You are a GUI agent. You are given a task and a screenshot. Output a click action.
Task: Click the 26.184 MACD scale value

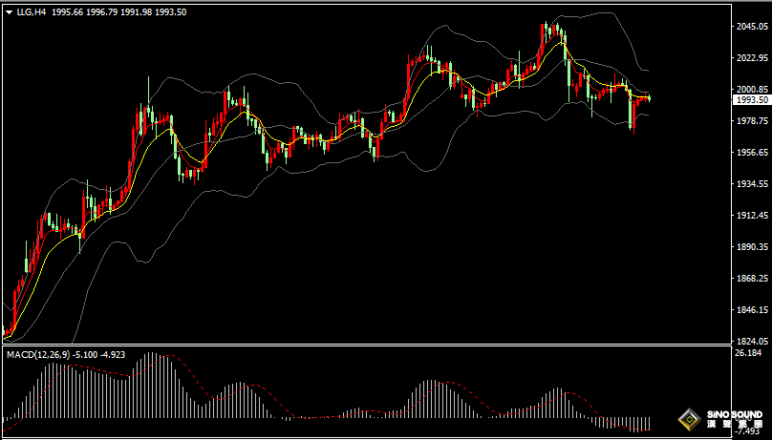(747, 353)
